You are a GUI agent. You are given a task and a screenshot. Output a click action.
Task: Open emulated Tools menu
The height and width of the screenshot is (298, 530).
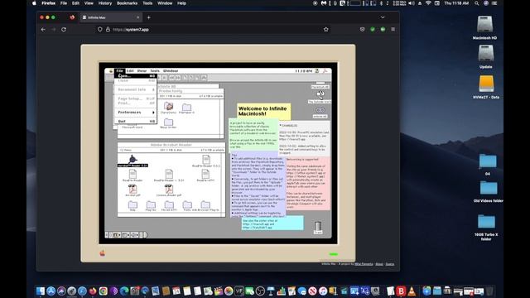155,71
